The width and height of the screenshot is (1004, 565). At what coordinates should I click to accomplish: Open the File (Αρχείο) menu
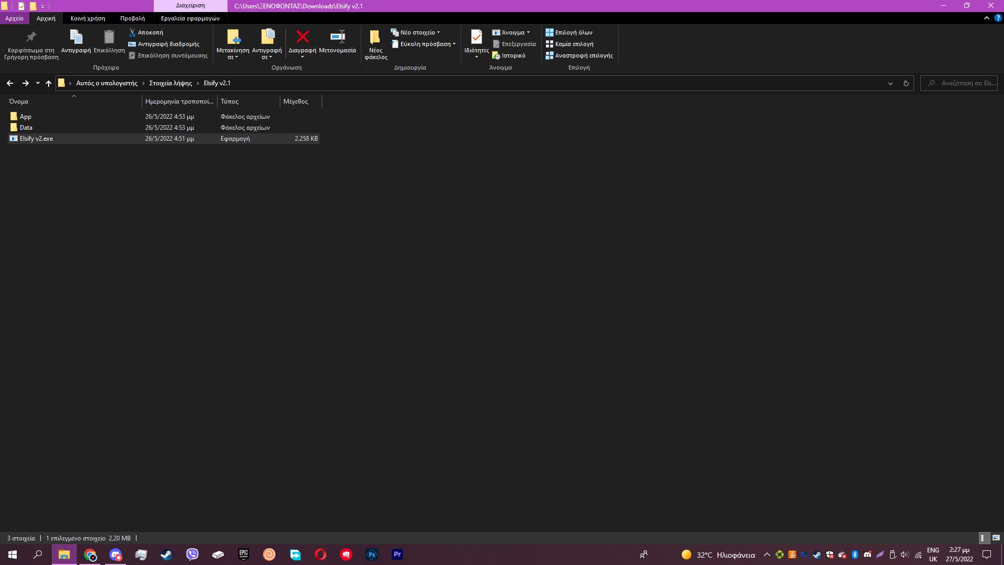pos(14,18)
